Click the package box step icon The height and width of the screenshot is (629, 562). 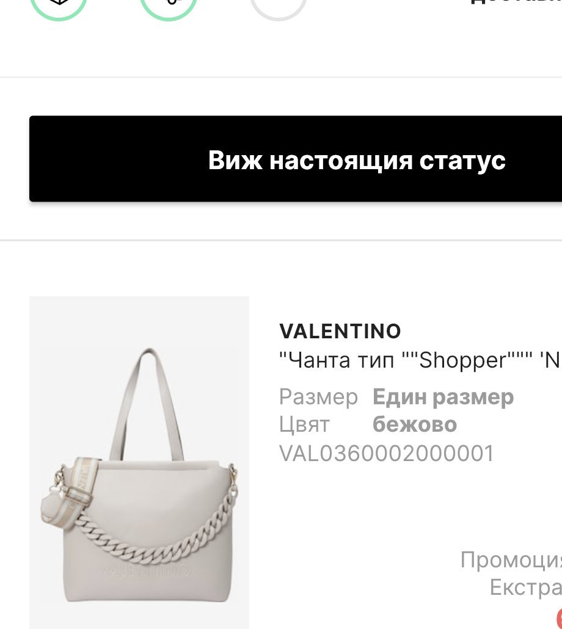point(59,4)
